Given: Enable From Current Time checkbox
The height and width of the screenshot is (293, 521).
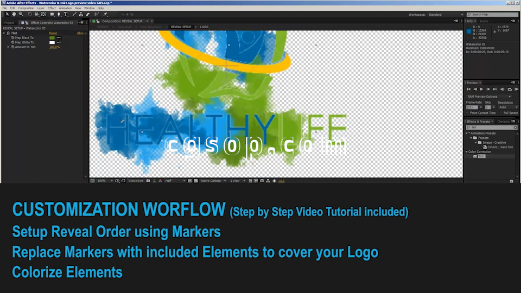Looking at the screenshot, I should click(x=468, y=113).
